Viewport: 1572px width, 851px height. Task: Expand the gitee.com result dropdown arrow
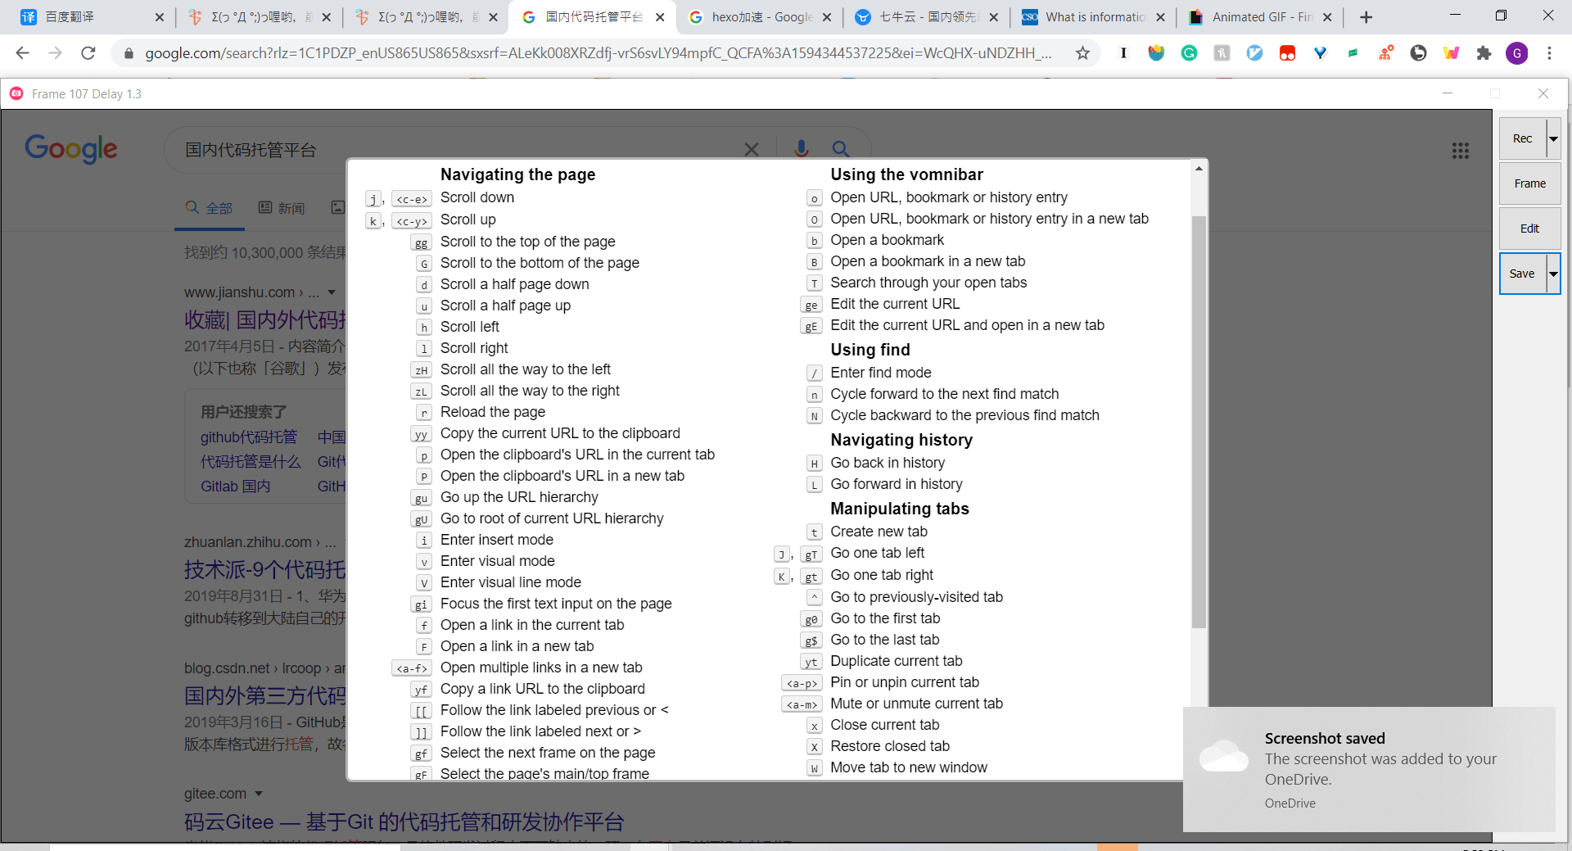(x=259, y=794)
